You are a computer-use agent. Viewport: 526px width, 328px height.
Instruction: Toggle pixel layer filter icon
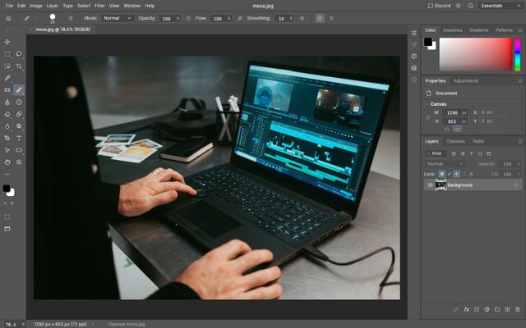[x=454, y=153]
